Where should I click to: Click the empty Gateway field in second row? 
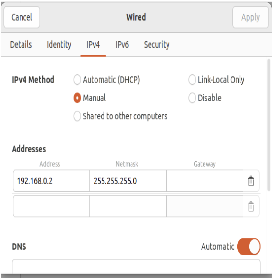point(205,206)
